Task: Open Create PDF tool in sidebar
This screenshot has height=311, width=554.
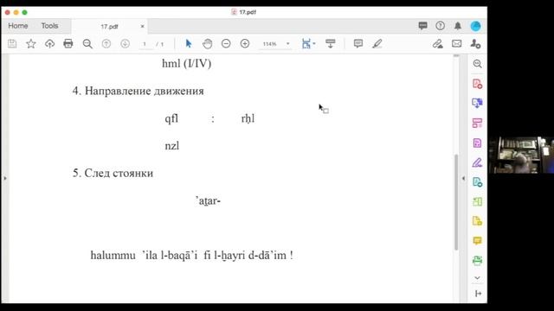Action: coord(477,84)
